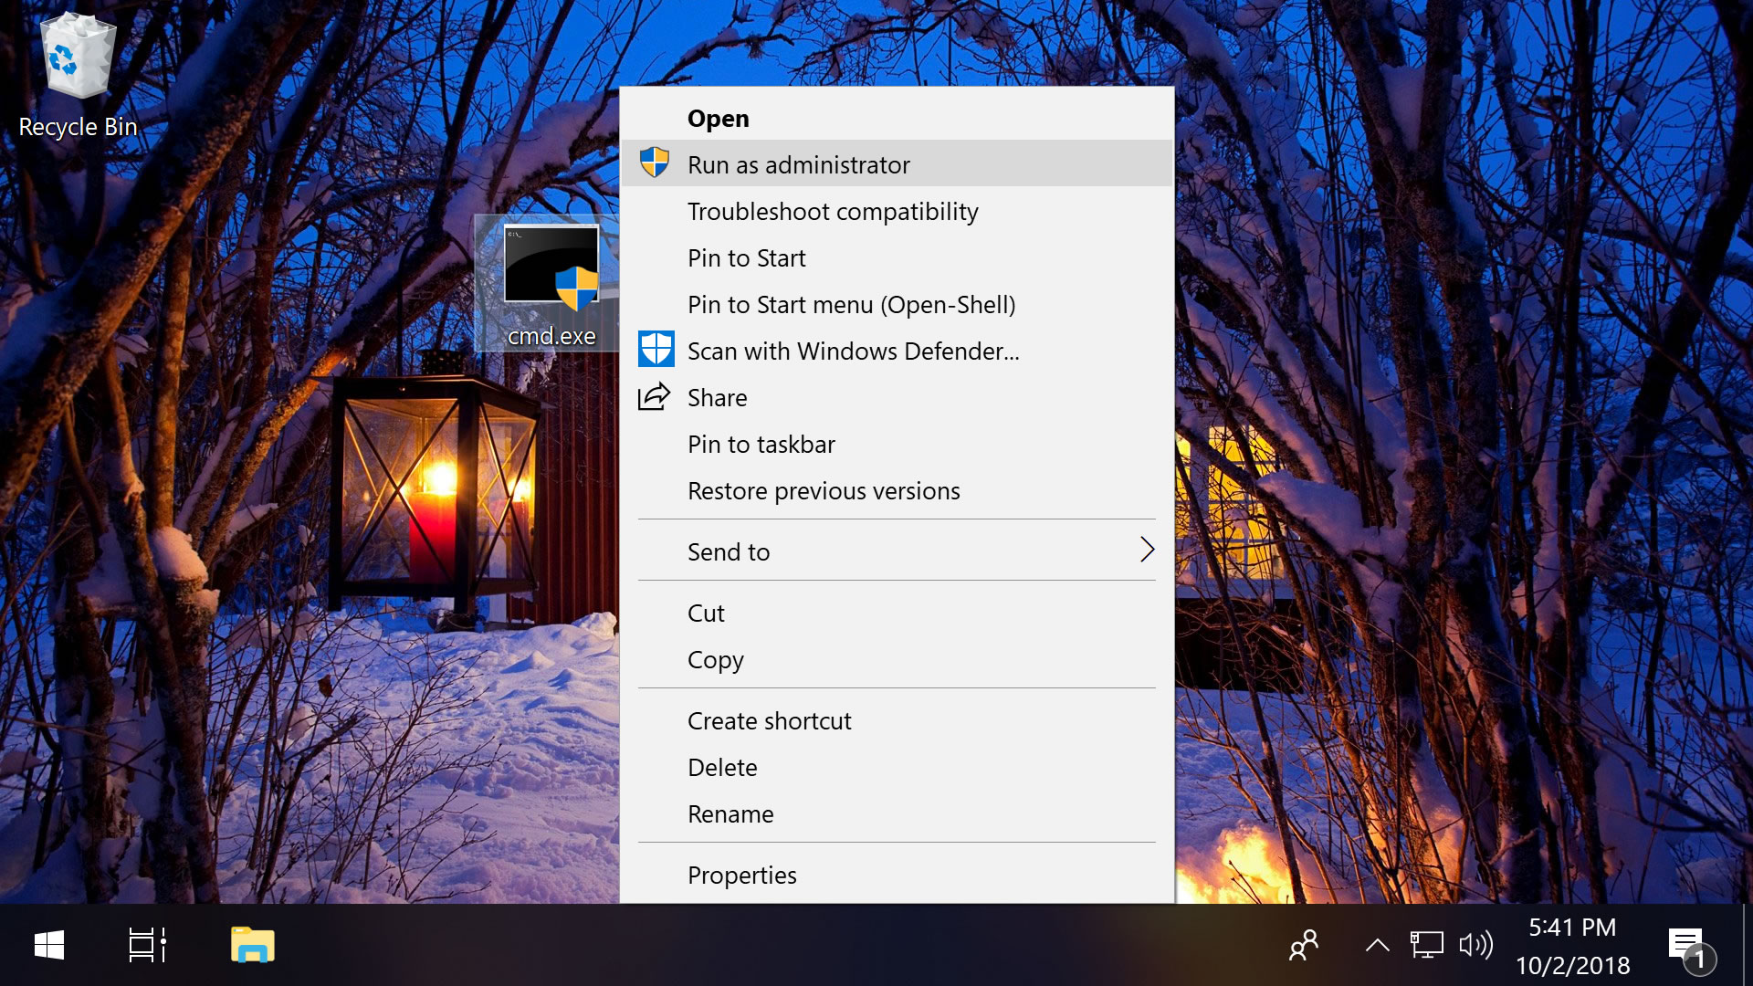Show hidden tray icons with the chevron
This screenshot has width=1753, height=986.
tap(1377, 945)
